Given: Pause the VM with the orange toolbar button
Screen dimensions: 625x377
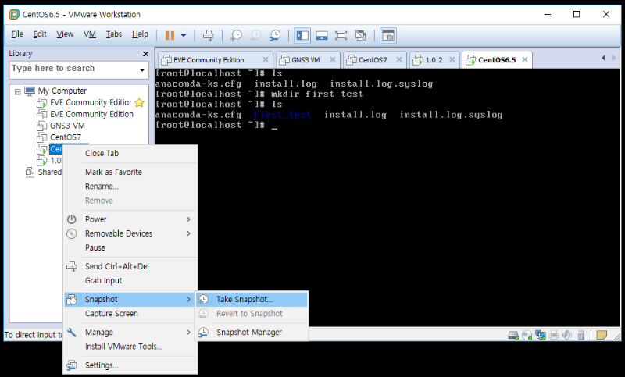Looking at the screenshot, I should click(170, 35).
